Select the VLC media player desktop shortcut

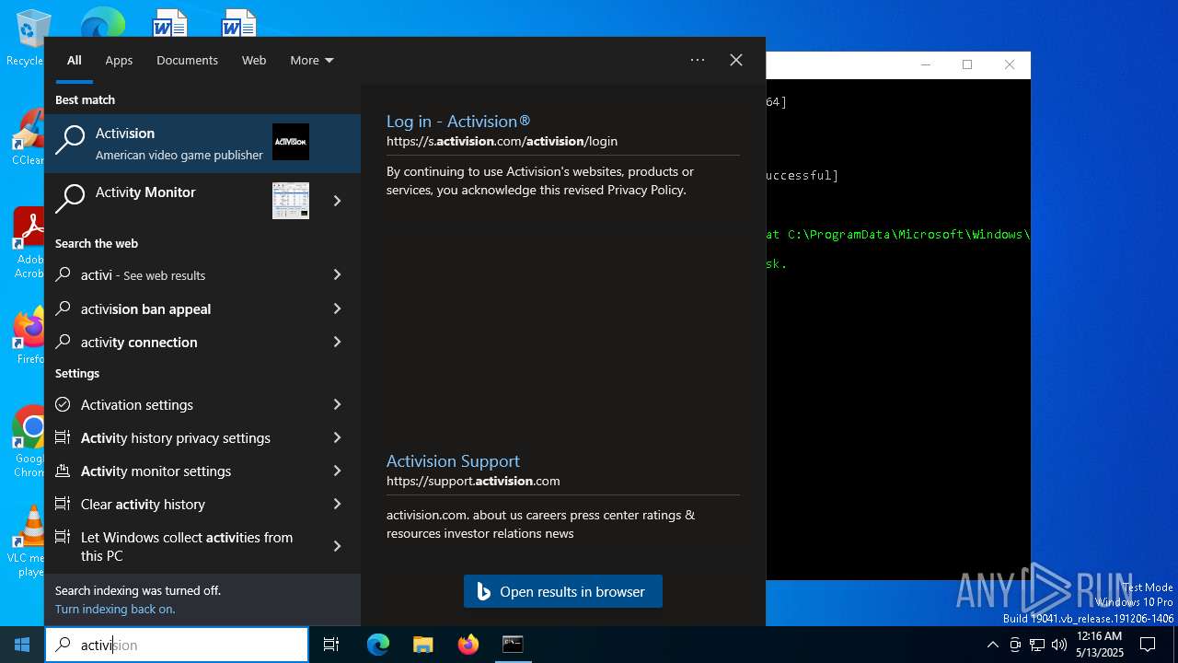coord(28,541)
